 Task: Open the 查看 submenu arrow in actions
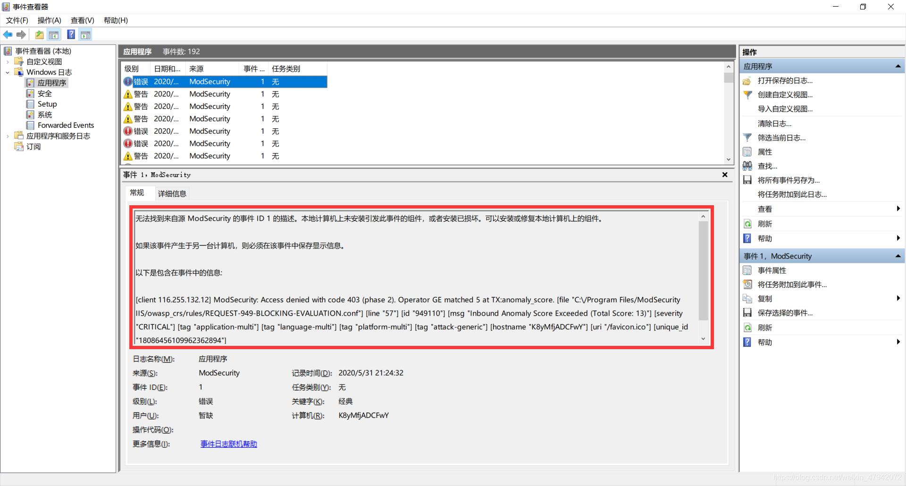tap(898, 209)
